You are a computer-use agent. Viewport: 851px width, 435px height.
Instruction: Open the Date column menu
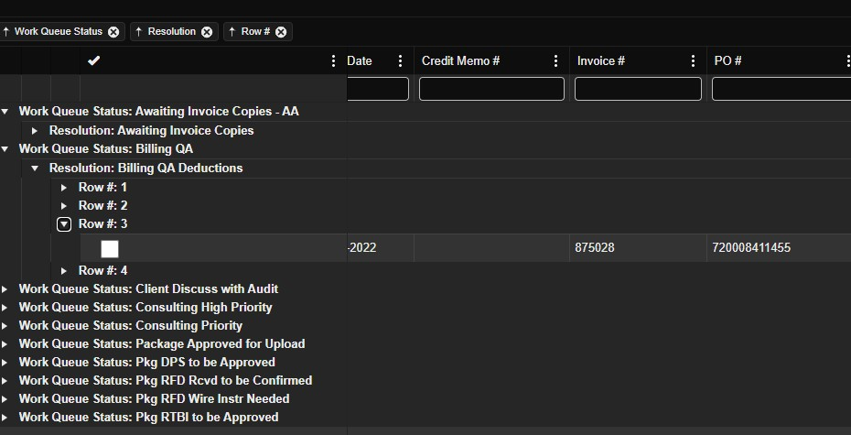click(x=400, y=61)
